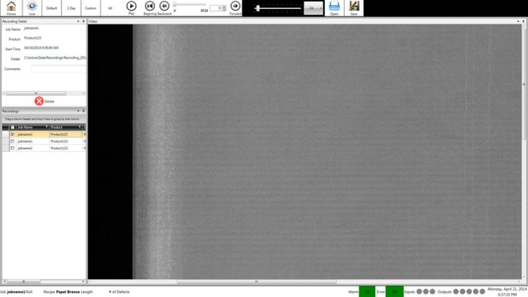Select the Custom date filter
Image resolution: width=528 pixels, height=297 pixels.
91,8
